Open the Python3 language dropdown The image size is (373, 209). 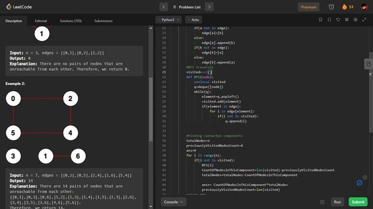pos(169,20)
